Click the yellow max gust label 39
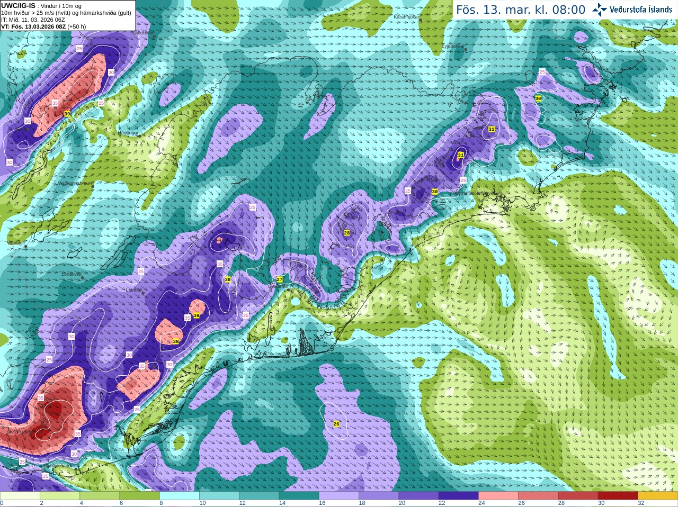 click(67, 114)
